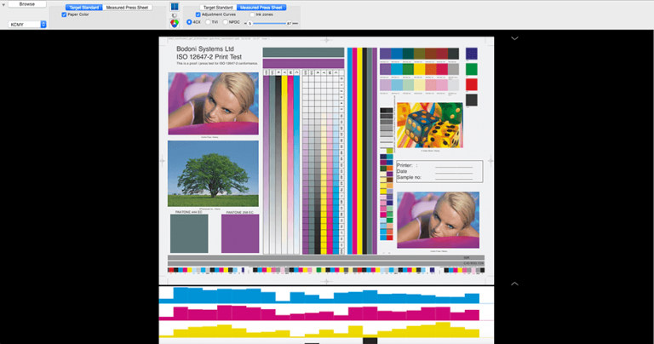Select the right Target Standard tab
This screenshot has width=654, height=344.
point(218,7)
